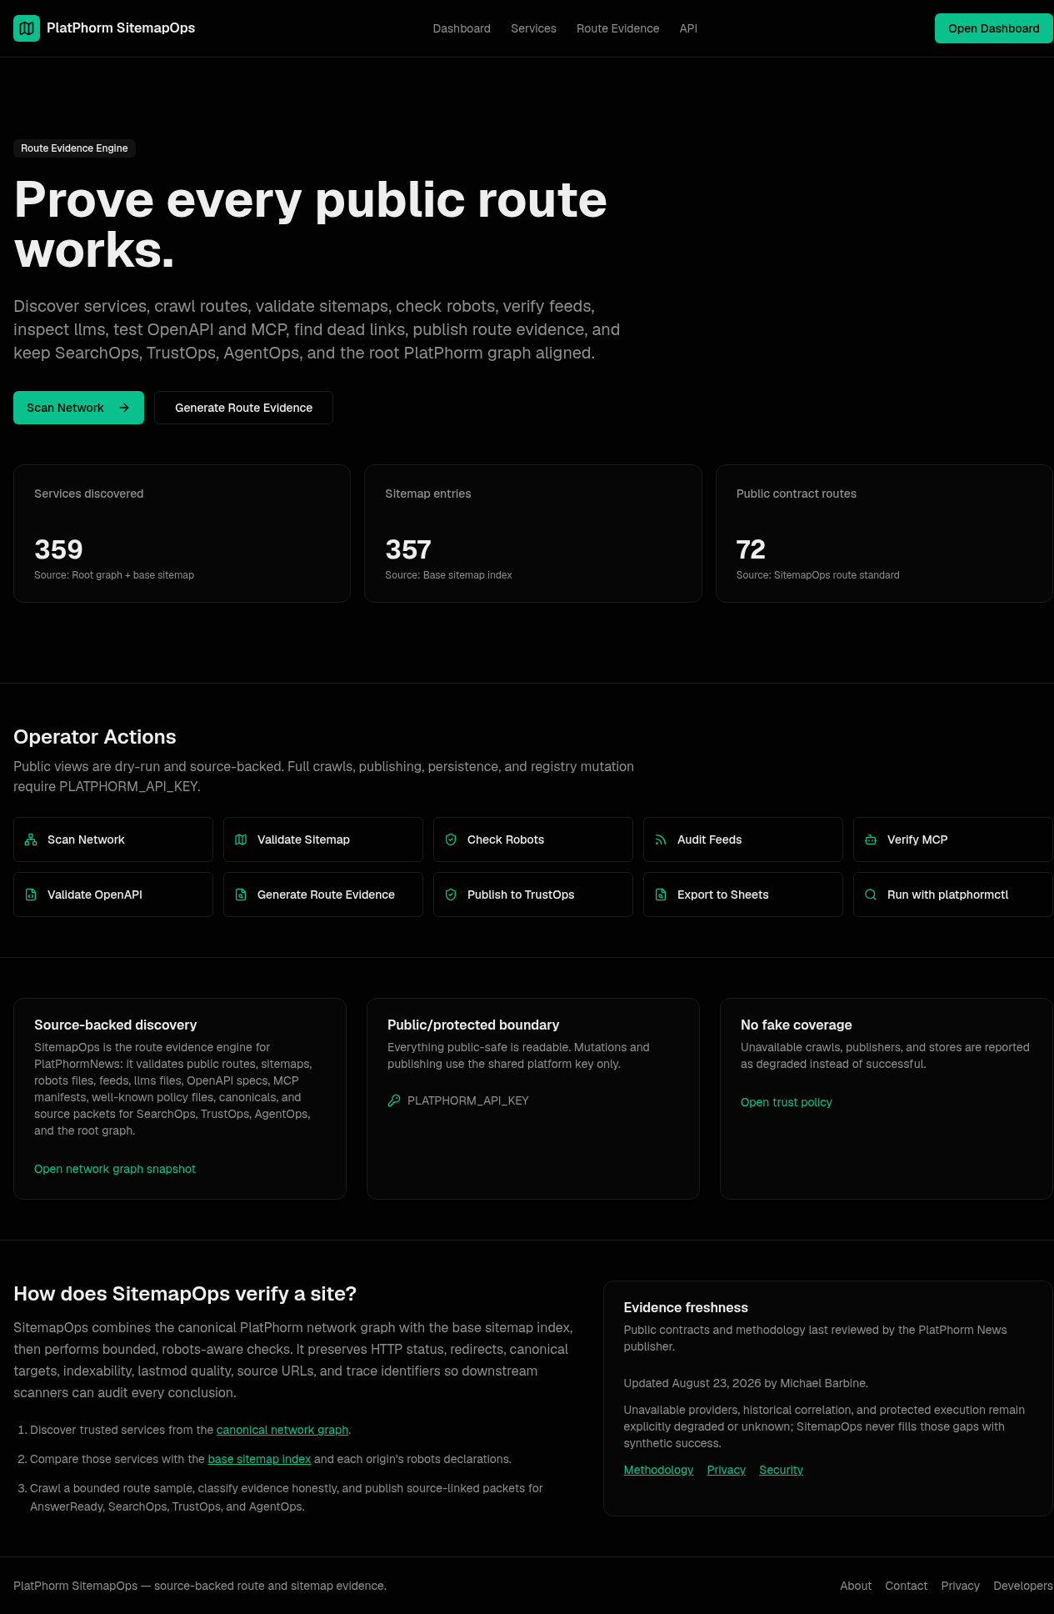
Task: Click the shield icon on Publish to TrustOps
Action: 451,895
